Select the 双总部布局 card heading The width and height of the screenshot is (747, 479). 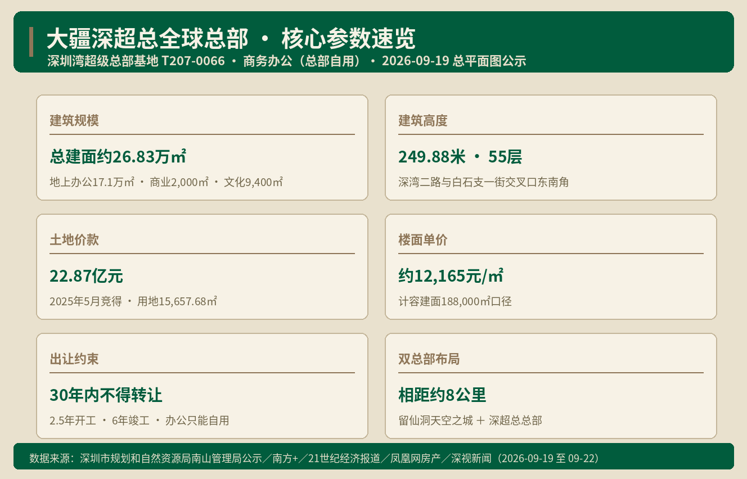coord(429,359)
